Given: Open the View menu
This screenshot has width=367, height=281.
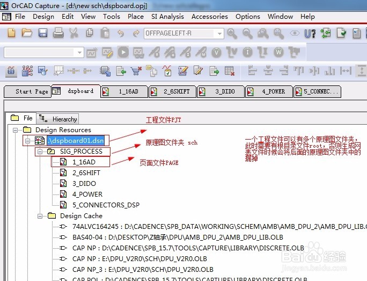Looking at the screenshot, I should coord(88,17).
